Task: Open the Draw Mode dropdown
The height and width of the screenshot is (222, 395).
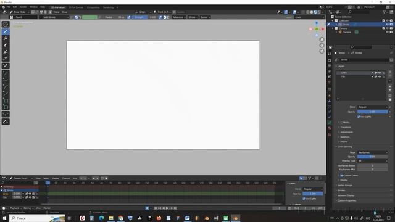Action: click(x=19, y=12)
